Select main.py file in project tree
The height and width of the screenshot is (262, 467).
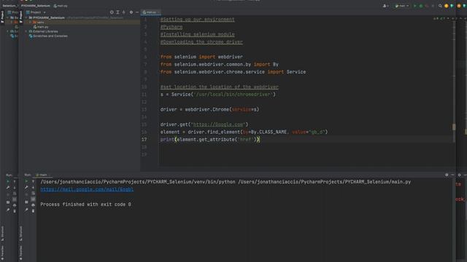(41, 27)
